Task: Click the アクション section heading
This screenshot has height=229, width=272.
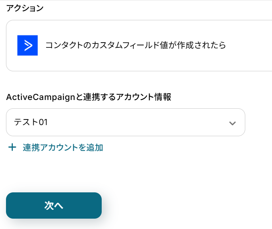Action: [25, 9]
